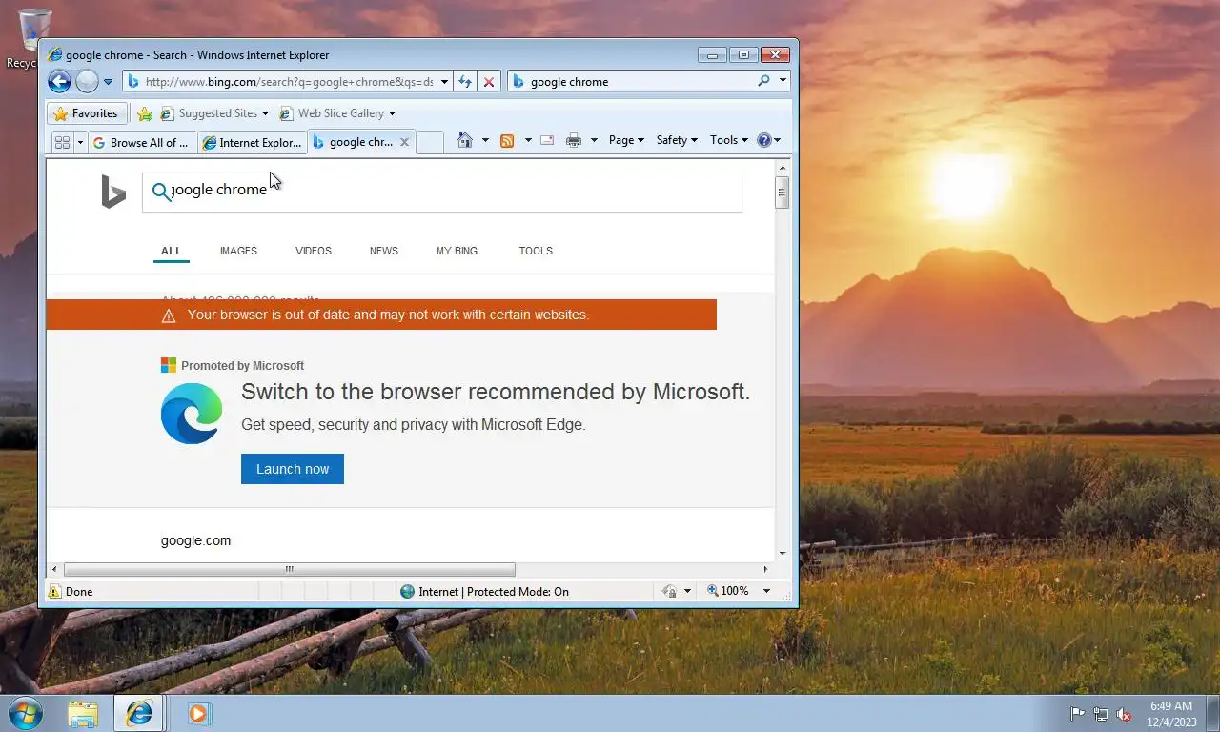
Task: Open the Tools menu
Action: [729, 140]
